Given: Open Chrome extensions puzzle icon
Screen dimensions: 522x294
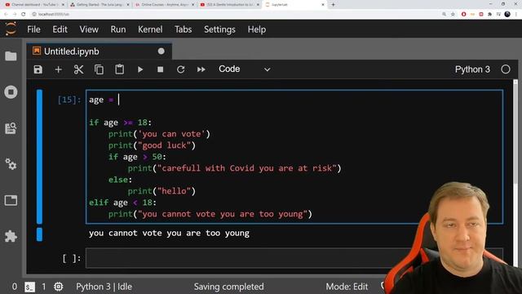Looking at the screenshot, I should 489,14.
